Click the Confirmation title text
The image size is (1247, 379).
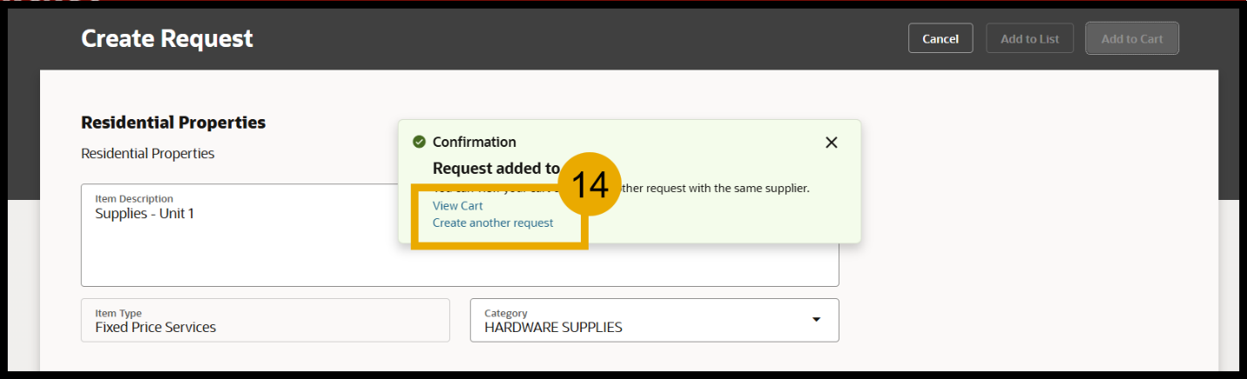coord(474,142)
